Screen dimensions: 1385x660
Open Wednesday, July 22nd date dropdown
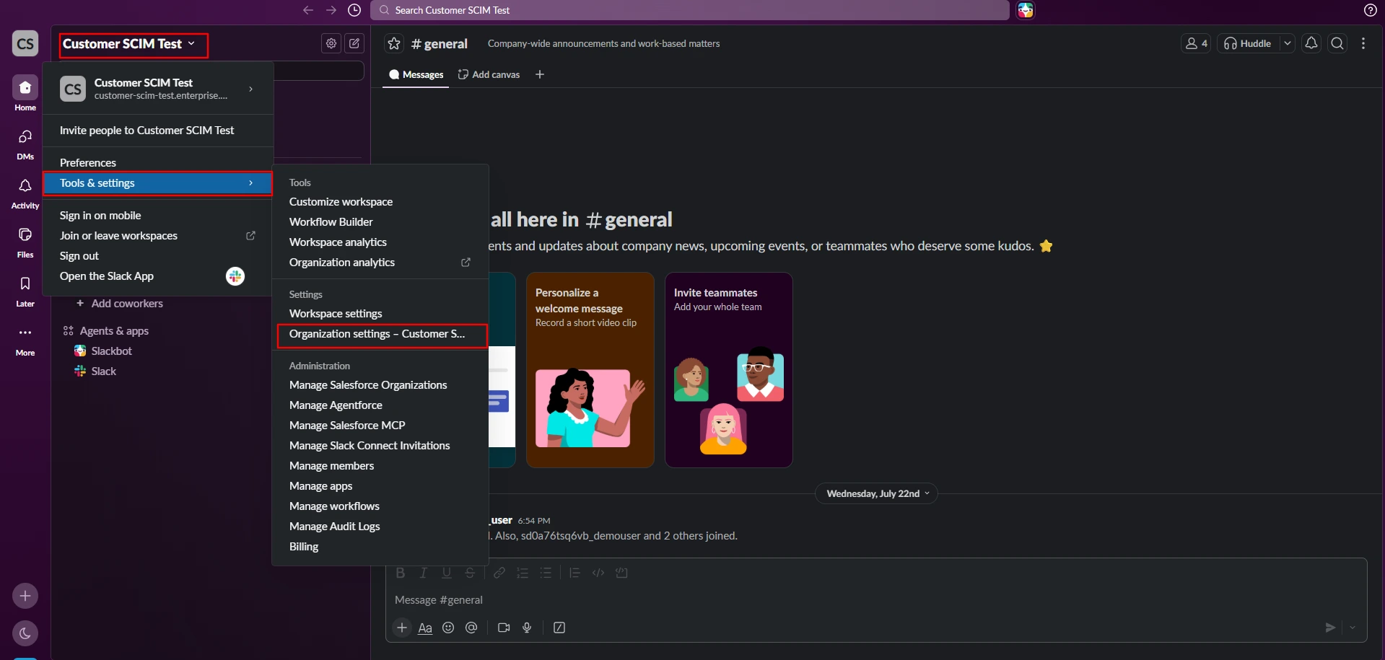click(x=877, y=493)
